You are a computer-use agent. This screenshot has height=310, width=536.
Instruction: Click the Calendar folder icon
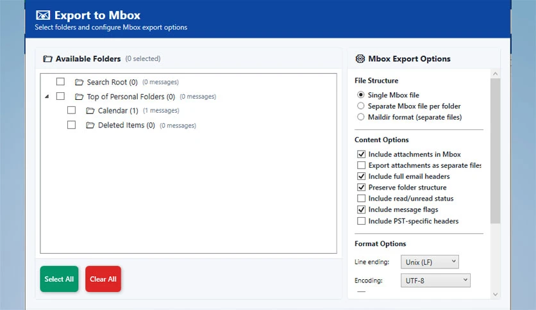click(90, 111)
